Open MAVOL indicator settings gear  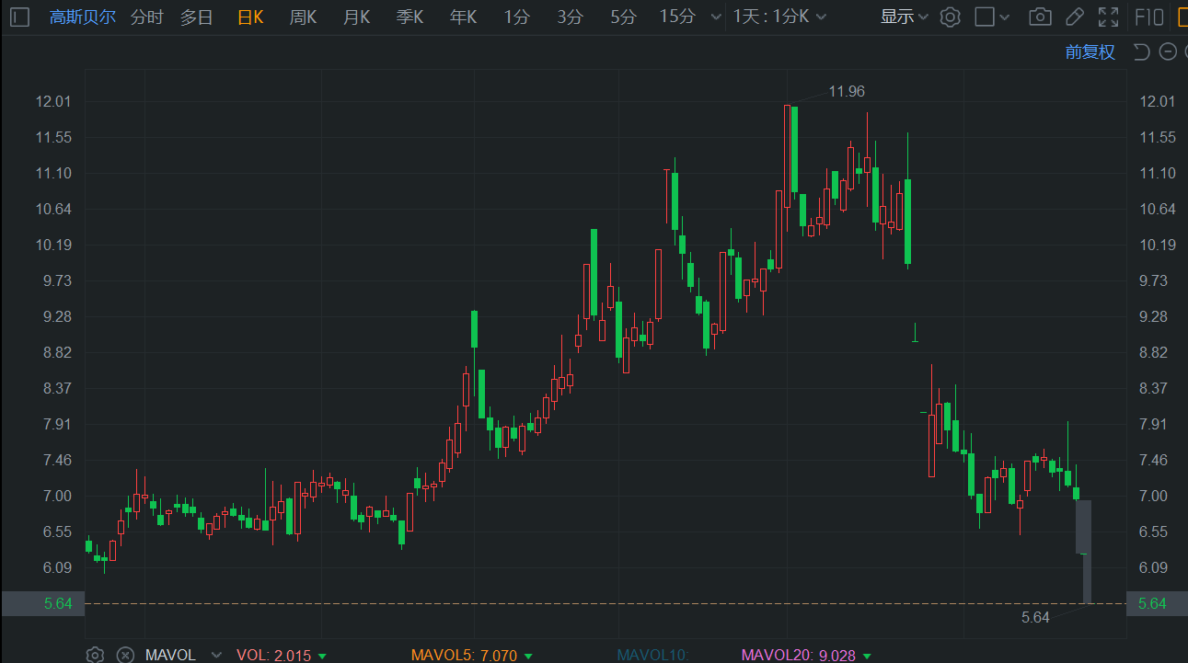[x=95, y=655]
